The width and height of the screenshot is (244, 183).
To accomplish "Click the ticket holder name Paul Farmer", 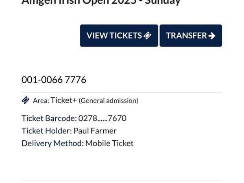I will (95, 131).
